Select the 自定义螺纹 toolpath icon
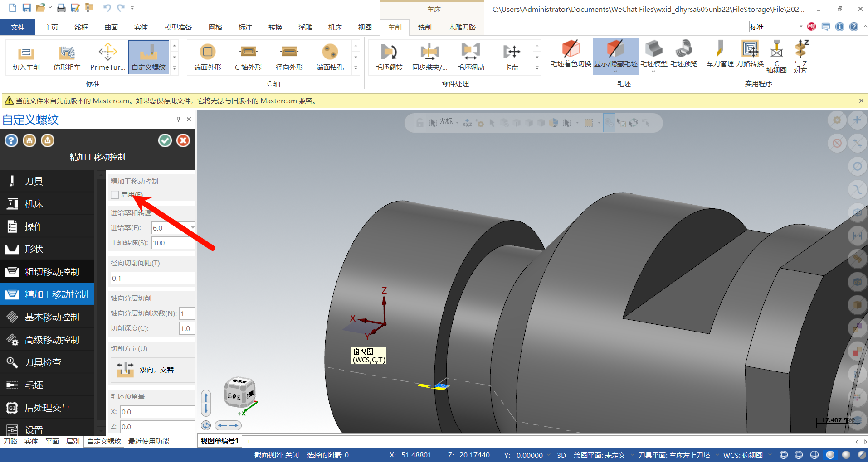 coord(149,58)
